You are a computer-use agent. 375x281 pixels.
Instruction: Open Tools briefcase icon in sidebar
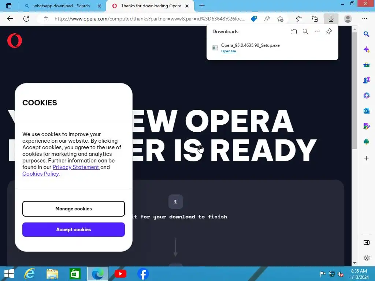click(366, 65)
